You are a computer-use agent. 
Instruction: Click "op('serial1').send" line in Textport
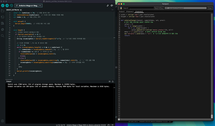pyautogui.click(x=151, y=34)
